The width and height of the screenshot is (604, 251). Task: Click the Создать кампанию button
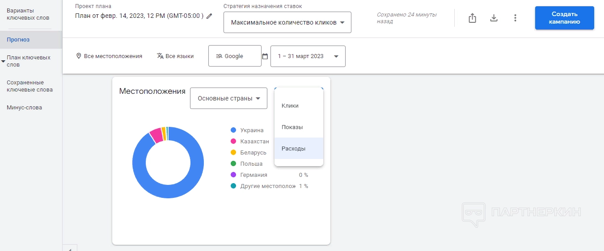564,18
